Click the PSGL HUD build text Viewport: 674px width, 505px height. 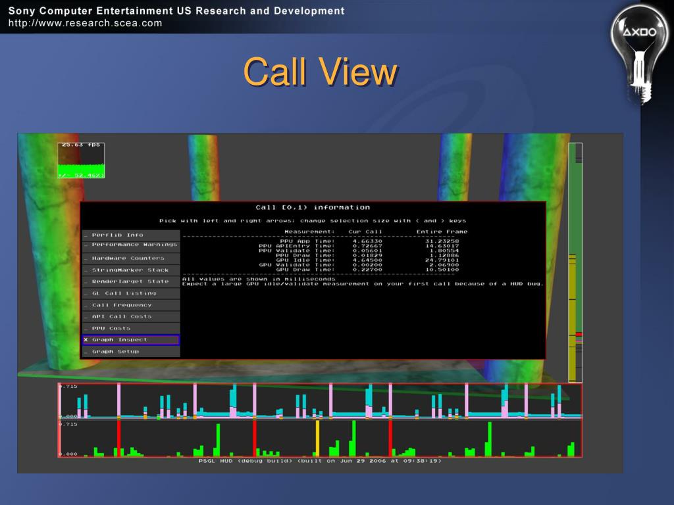[320, 461]
